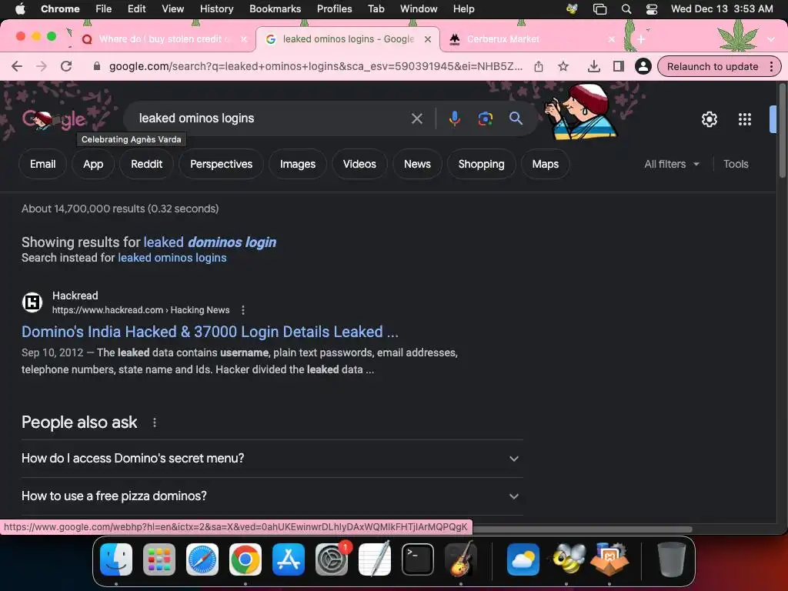Image resolution: width=788 pixels, height=591 pixels.
Task: Close the Cerberux Market tab
Action: pos(611,39)
